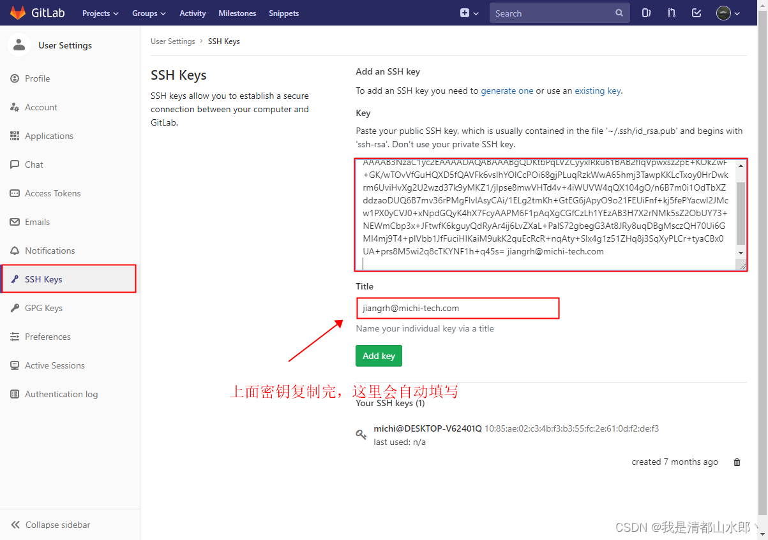The image size is (768, 540).
Task: Select Access Tokens in the sidebar
Action: coord(15,193)
